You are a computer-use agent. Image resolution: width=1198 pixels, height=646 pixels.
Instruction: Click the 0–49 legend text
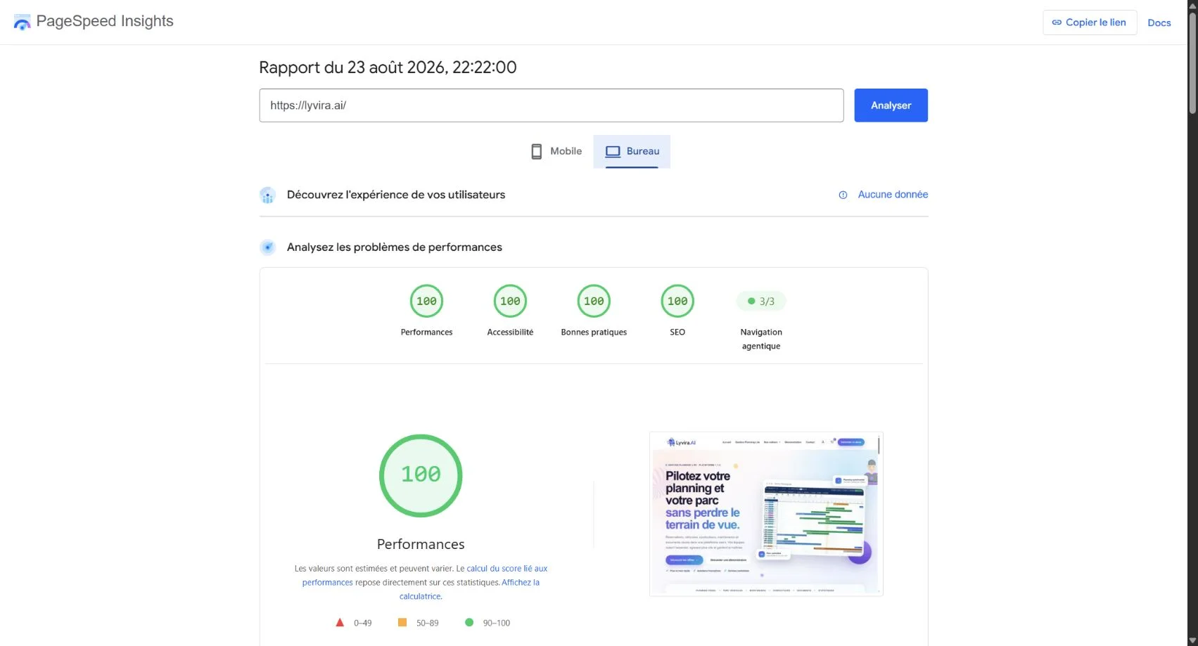(363, 623)
